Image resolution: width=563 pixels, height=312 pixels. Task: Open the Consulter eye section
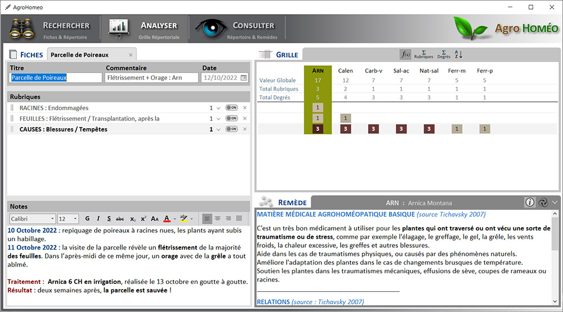click(x=237, y=29)
